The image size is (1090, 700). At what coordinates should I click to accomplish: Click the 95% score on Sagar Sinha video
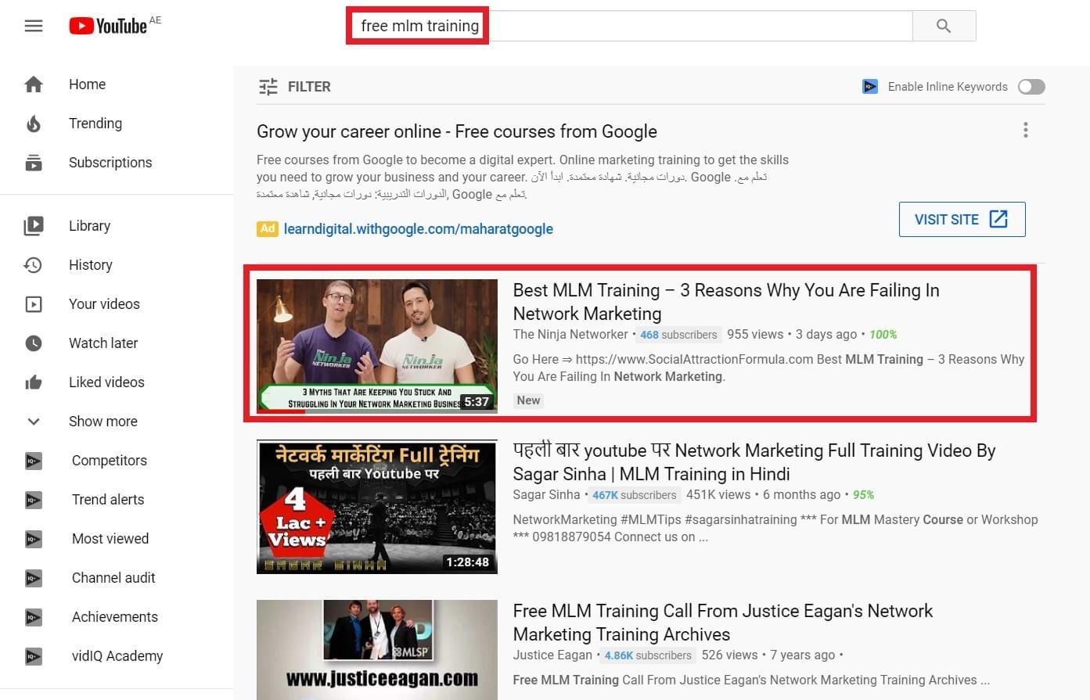864,495
